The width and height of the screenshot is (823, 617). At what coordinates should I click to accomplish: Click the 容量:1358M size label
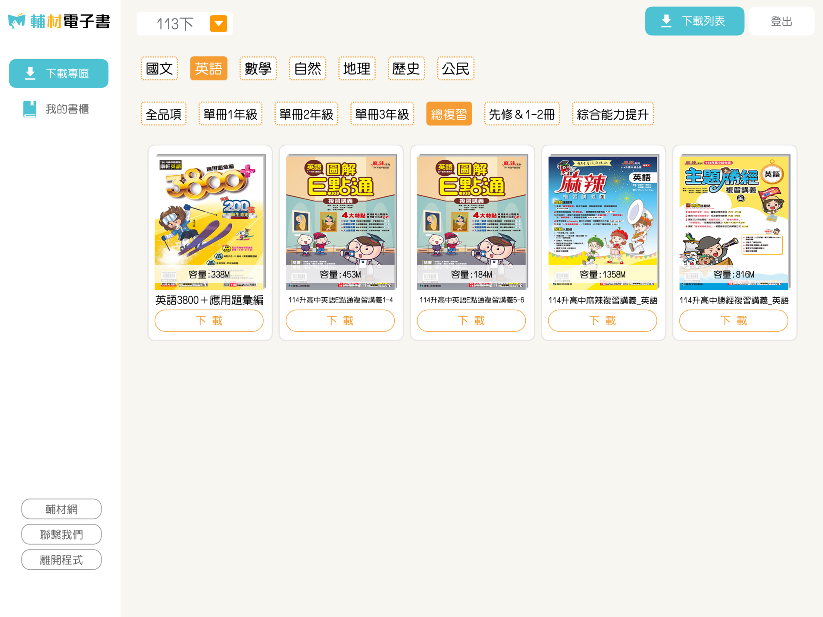coord(602,275)
